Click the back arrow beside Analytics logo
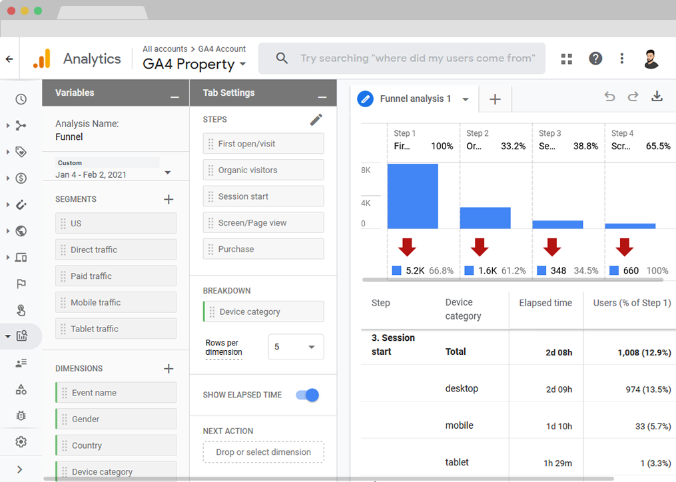The image size is (676, 482). [9, 59]
